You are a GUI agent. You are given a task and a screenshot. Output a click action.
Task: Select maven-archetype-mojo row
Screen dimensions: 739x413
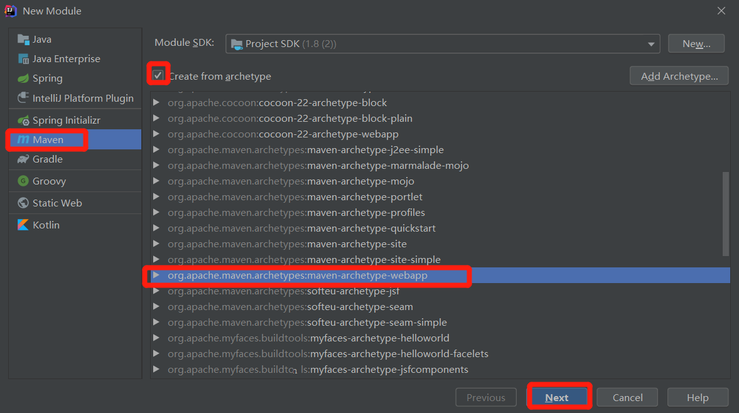coord(440,181)
